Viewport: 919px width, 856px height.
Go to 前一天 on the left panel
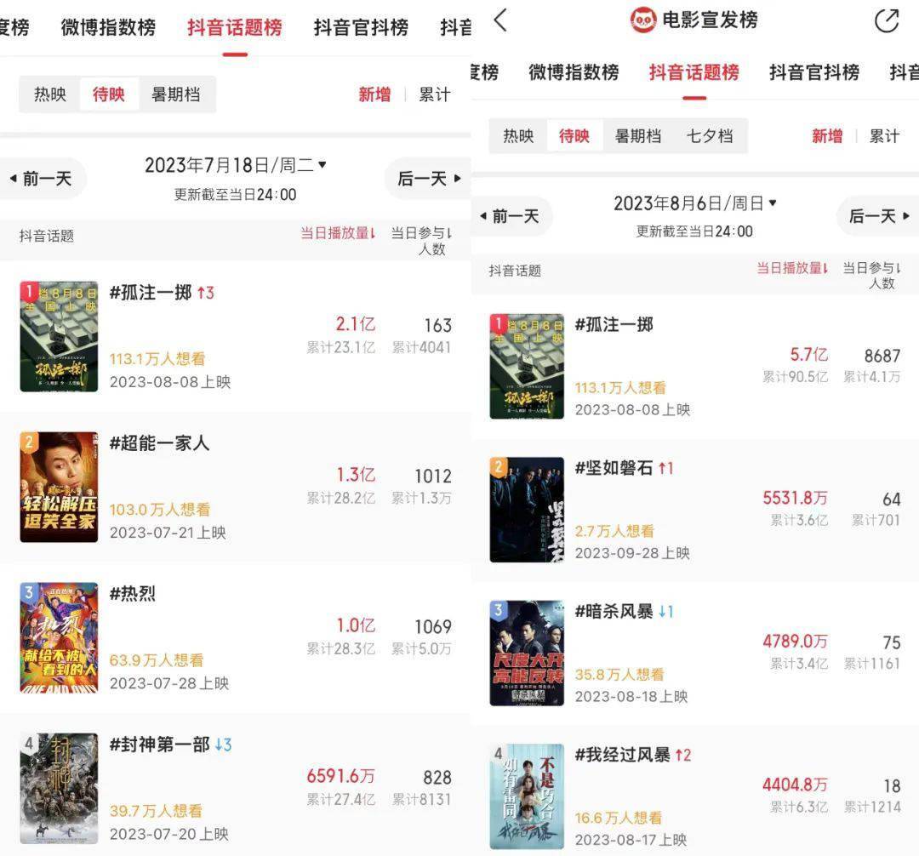tap(41, 179)
